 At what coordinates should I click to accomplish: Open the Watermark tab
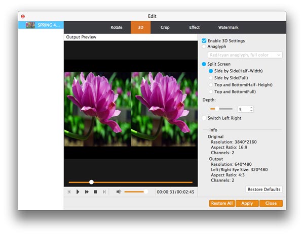click(228, 27)
